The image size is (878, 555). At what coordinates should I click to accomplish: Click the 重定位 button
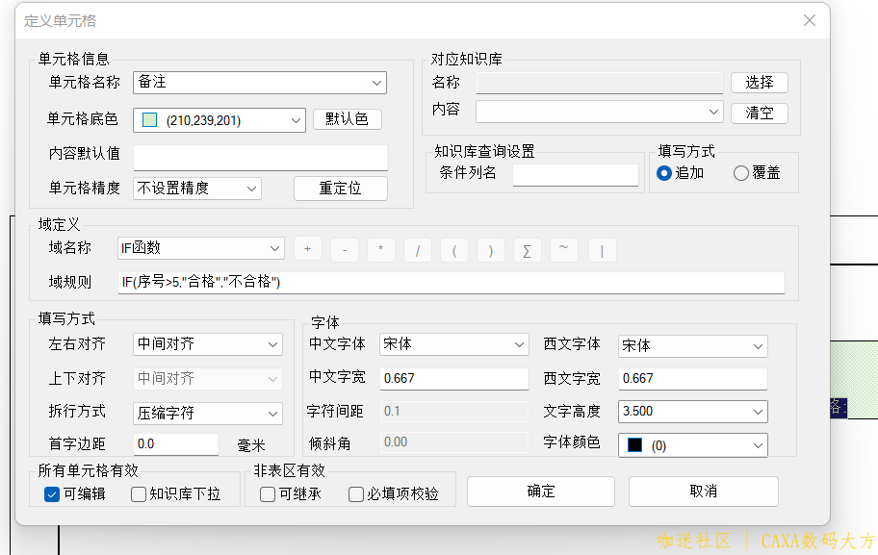tap(342, 189)
